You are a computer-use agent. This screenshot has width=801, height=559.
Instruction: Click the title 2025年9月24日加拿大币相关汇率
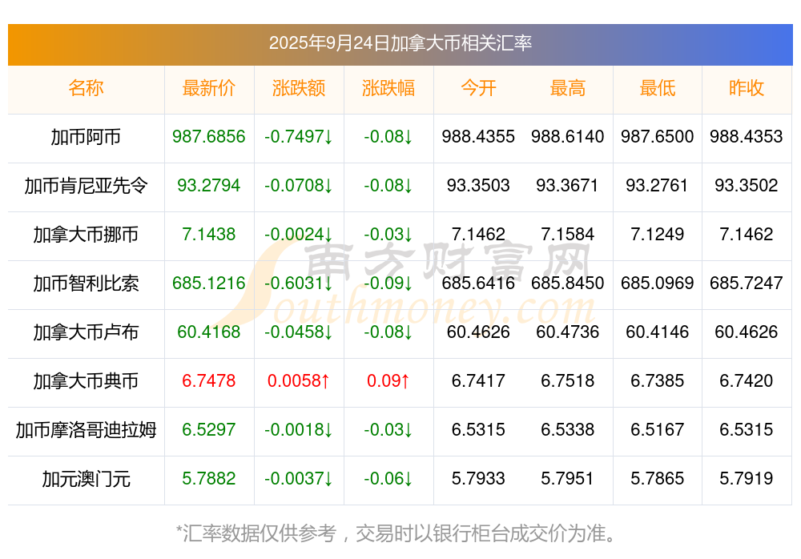(400, 43)
